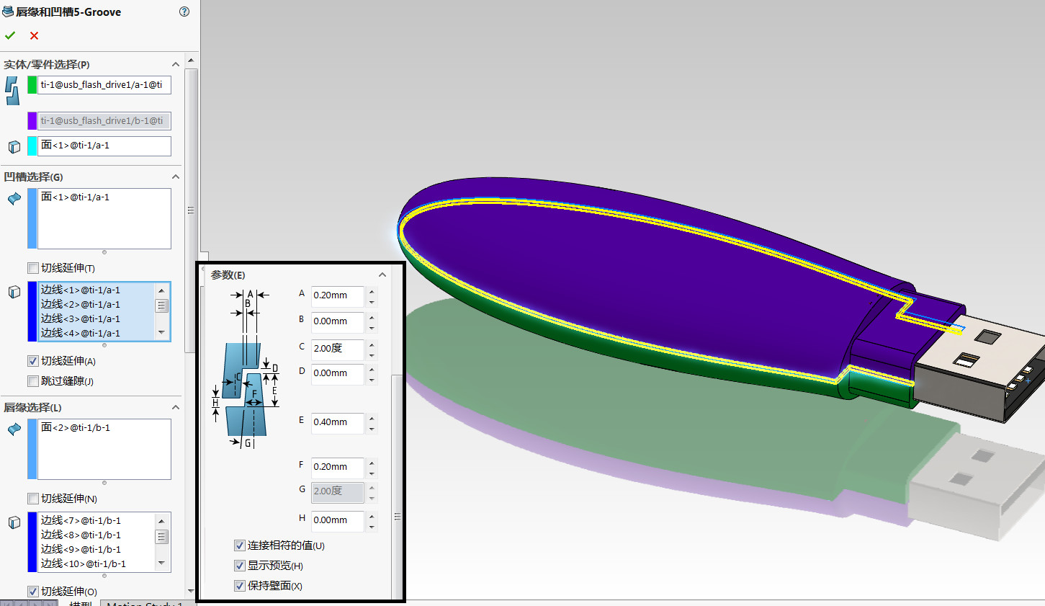The image size is (1045, 606).
Task: Uncheck 显示预览(H) preview option
Action: 240,566
